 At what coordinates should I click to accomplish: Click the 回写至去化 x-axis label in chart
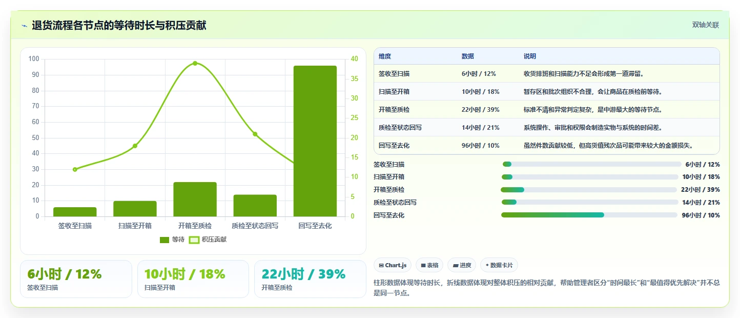[315, 226]
